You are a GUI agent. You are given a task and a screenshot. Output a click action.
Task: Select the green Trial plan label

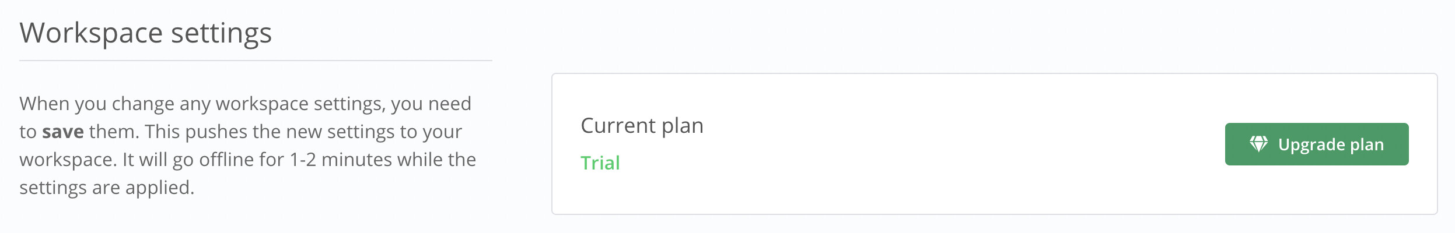600,163
